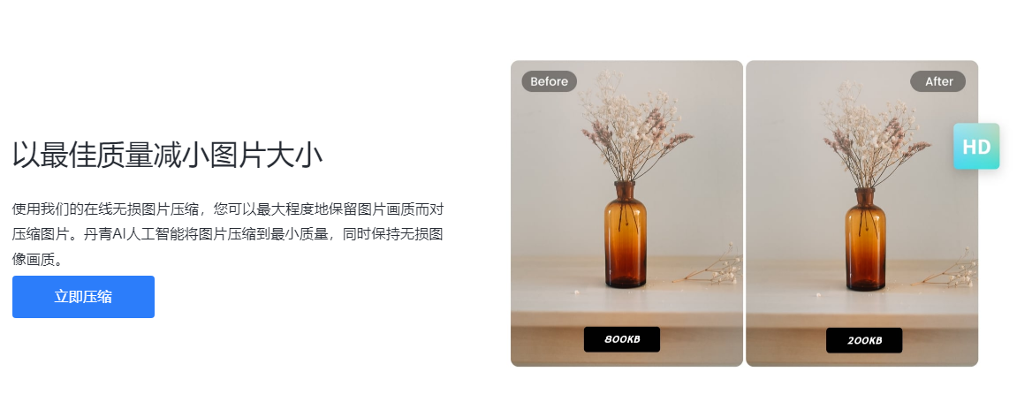Click the fallen flower sprig in Before image
Screen dimensions: 1017x410
coord(709,267)
